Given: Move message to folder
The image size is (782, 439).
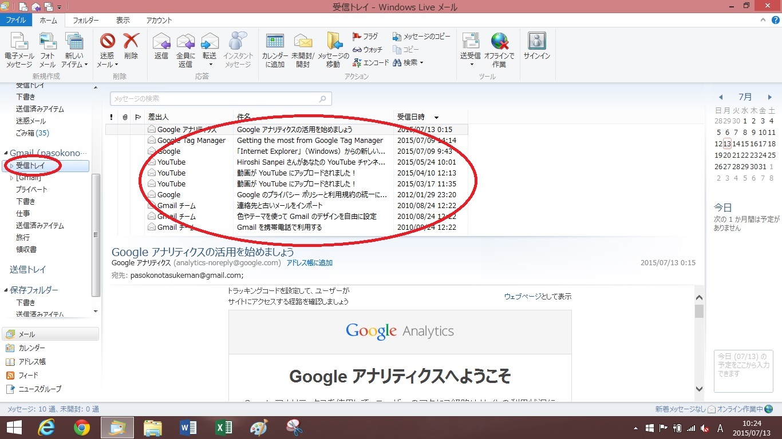Looking at the screenshot, I should (x=333, y=50).
